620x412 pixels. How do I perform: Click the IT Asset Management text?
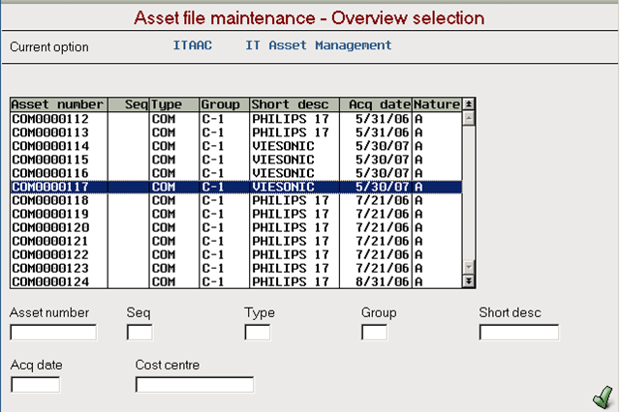(319, 45)
